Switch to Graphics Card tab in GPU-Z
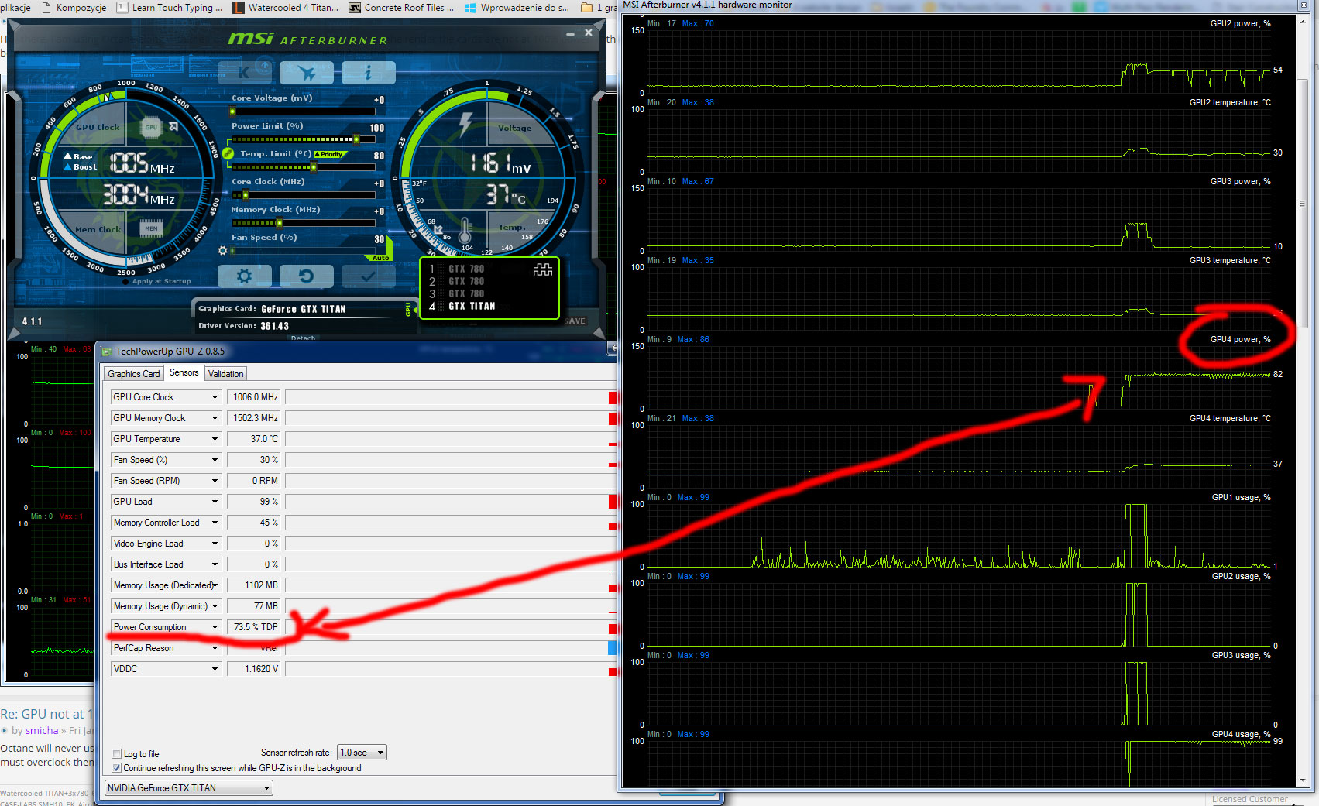Screen dimensions: 1319x806 coord(133,373)
